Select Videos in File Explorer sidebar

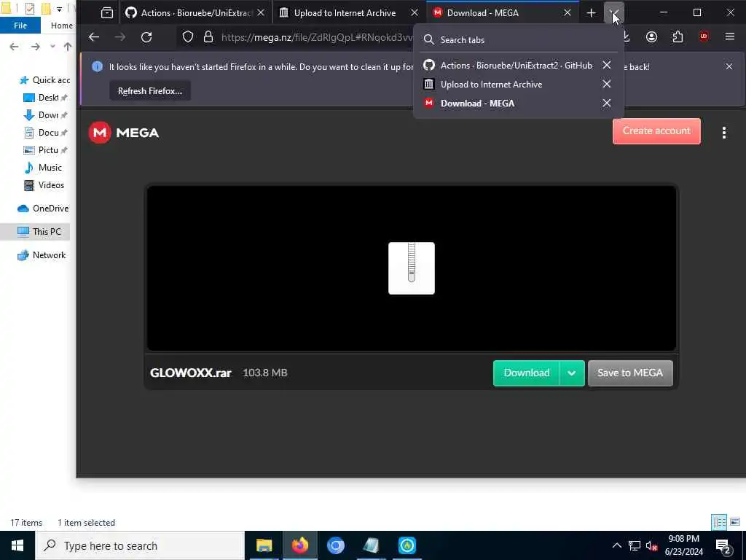pyautogui.click(x=44, y=185)
